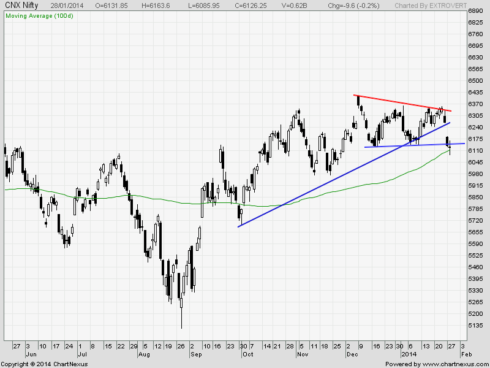Open the www.chartnexus.com link
This screenshot has height=368, width=490.
[454, 364]
